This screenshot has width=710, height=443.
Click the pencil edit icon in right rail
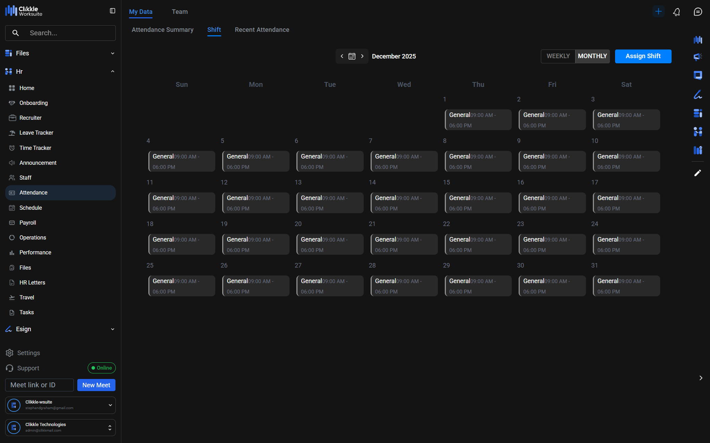698,173
